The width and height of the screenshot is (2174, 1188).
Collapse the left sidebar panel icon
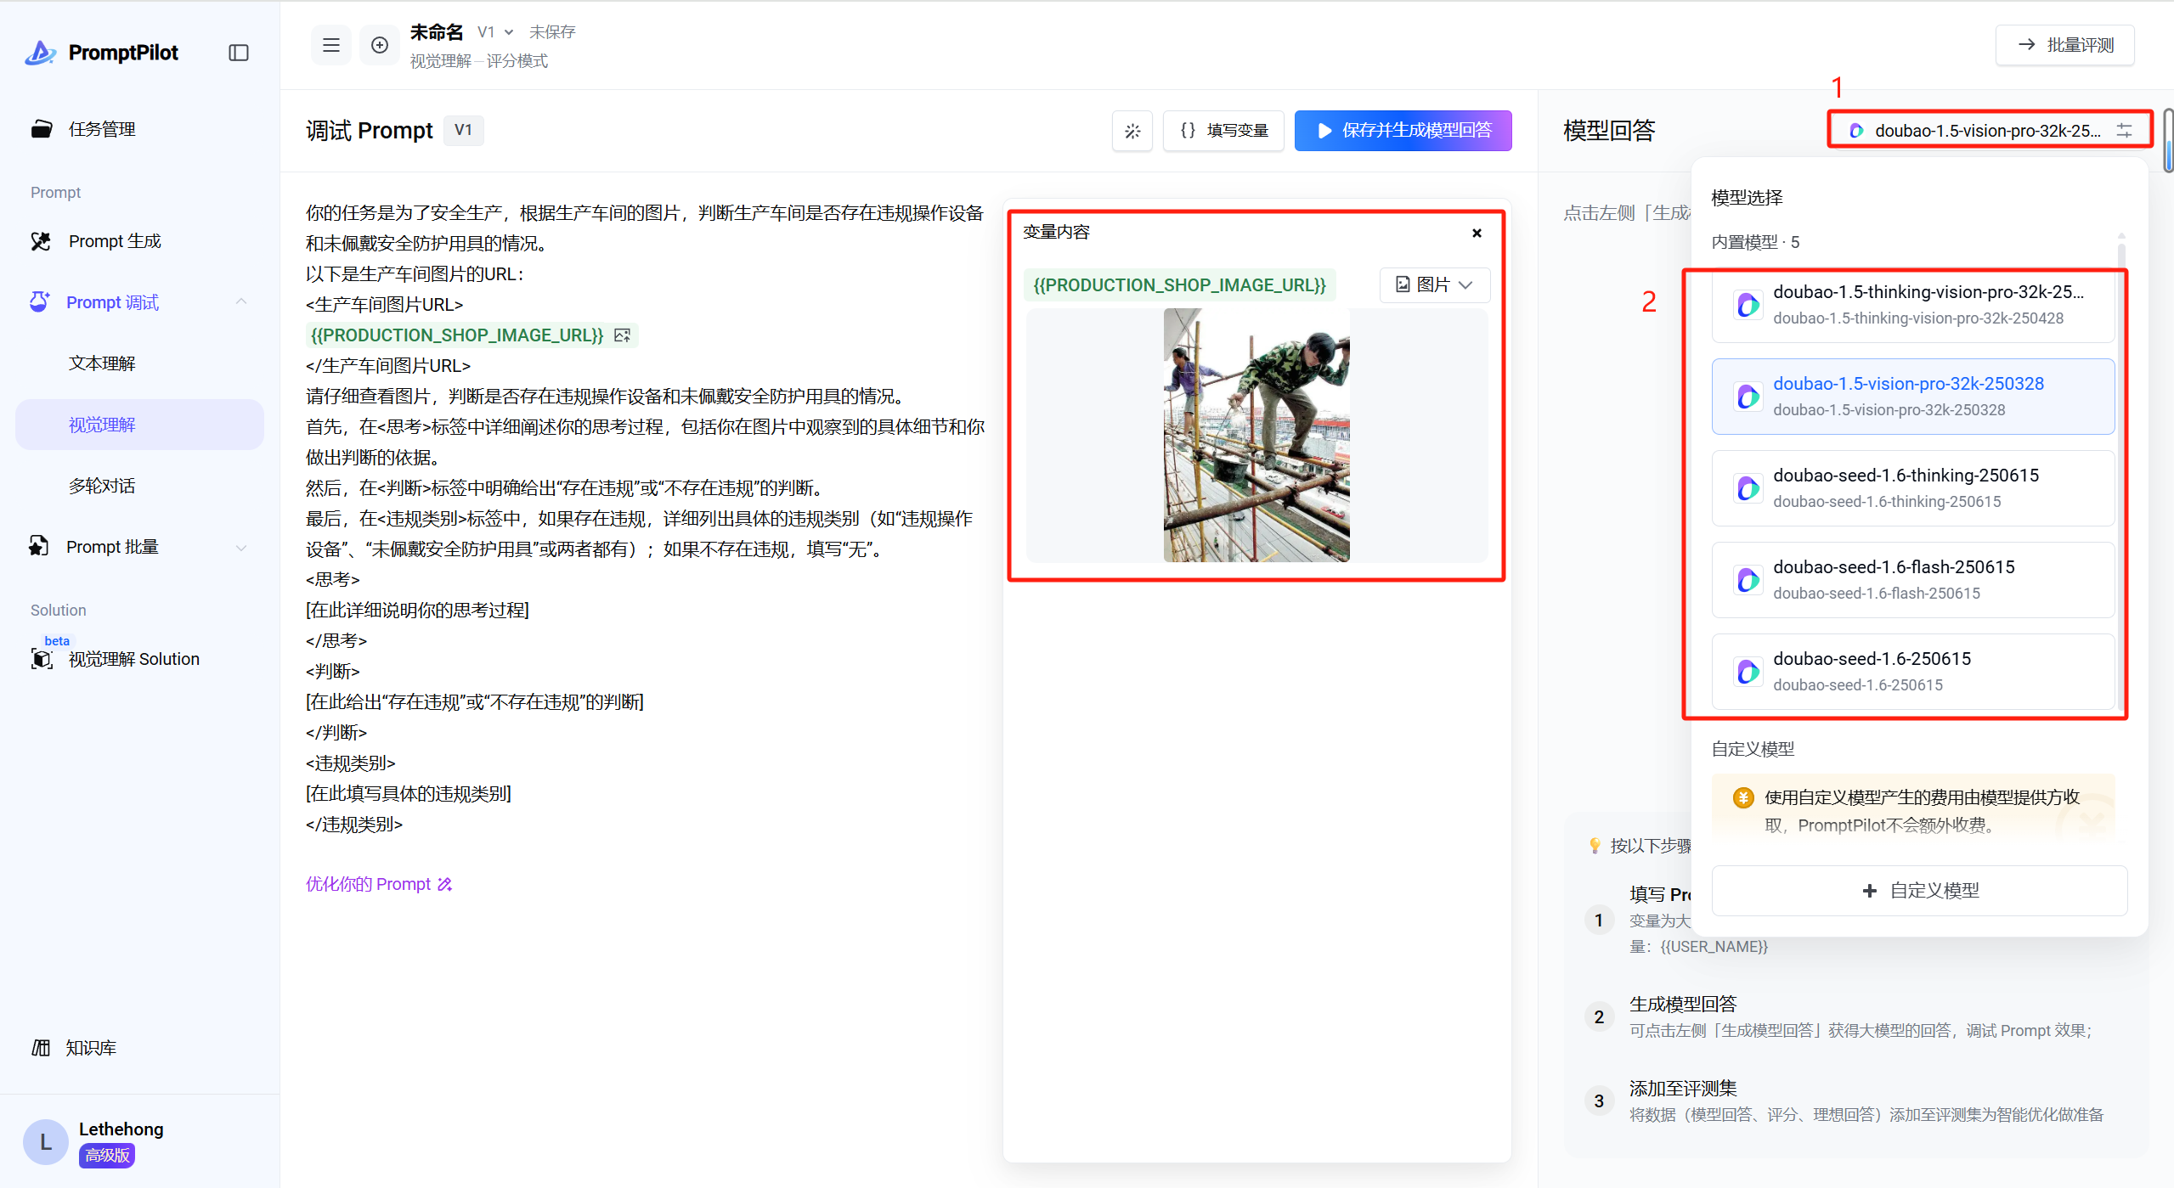tap(239, 53)
